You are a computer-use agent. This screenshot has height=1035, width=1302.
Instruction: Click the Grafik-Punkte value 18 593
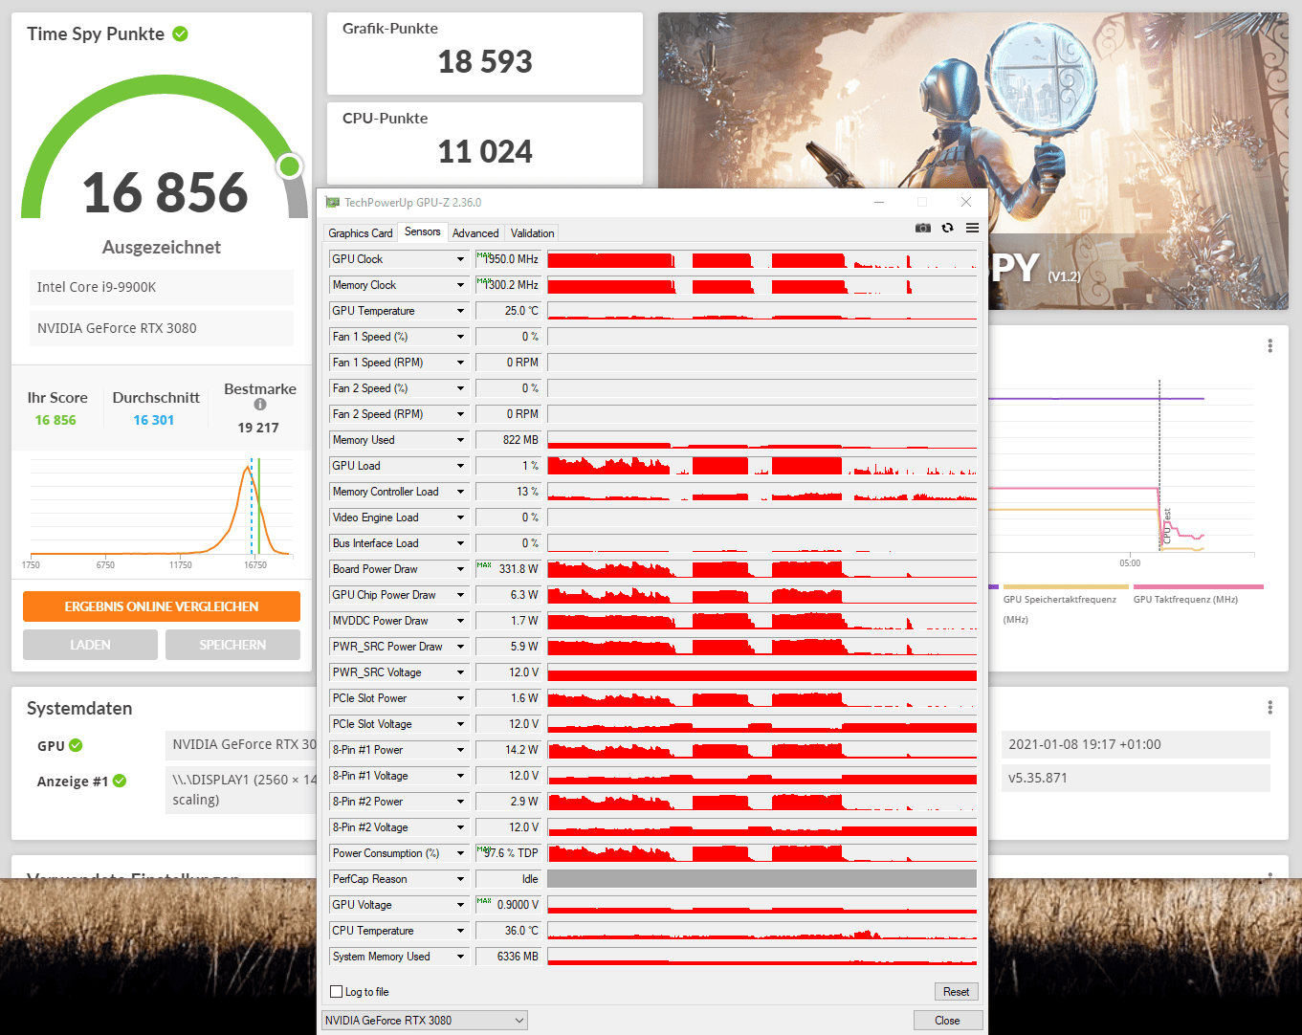tap(485, 62)
